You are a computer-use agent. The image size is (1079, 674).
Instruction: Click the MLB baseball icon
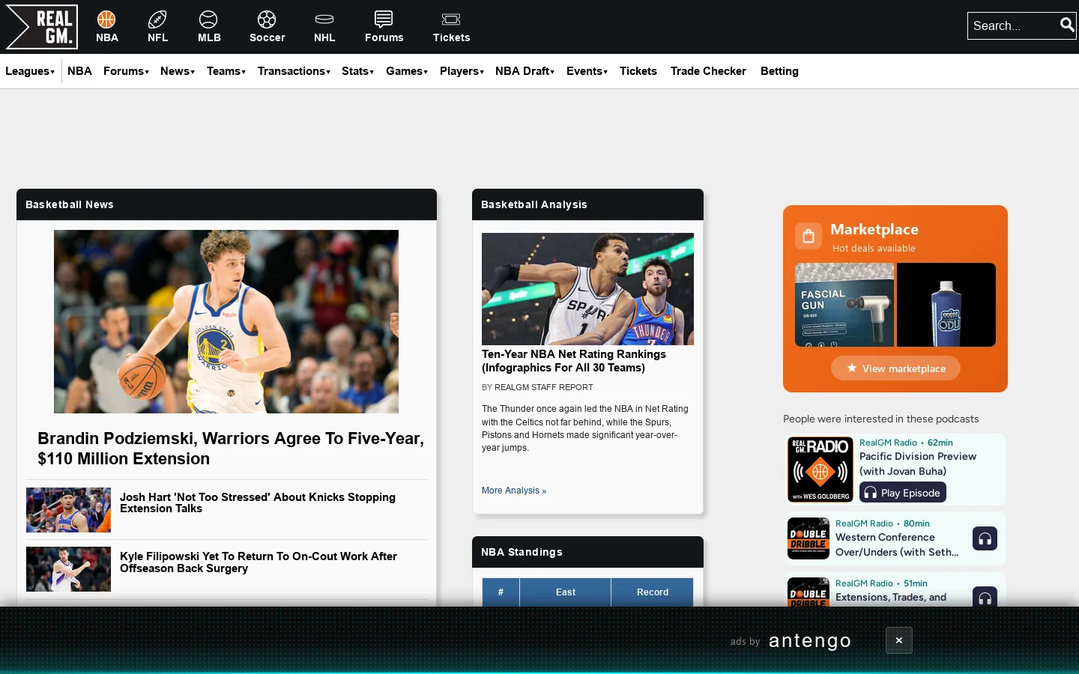click(x=208, y=19)
